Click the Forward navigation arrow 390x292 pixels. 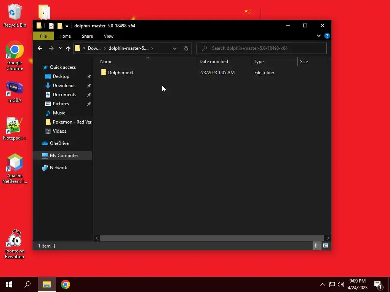pyautogui.click(x=51, y=48)
